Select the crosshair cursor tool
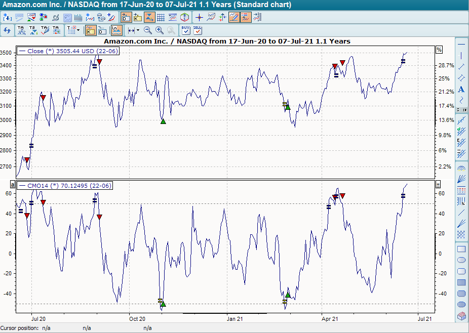469x333 pixels. tap(199, 17)
